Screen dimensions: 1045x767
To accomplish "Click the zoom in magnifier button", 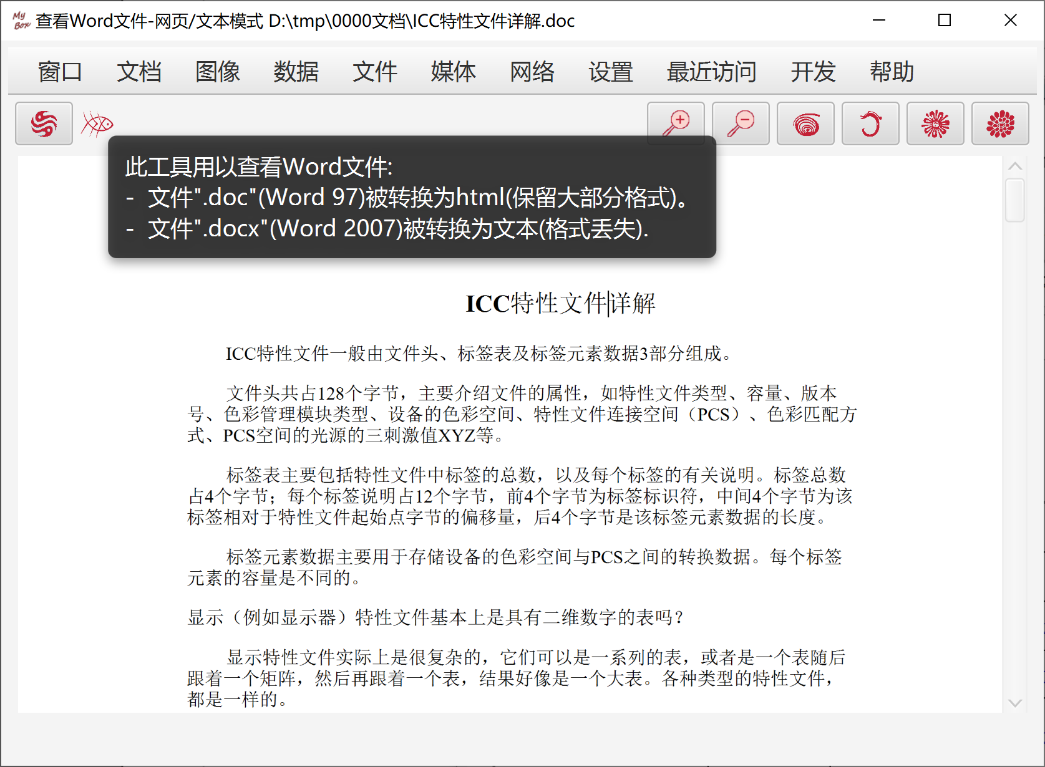I will 676,123.
